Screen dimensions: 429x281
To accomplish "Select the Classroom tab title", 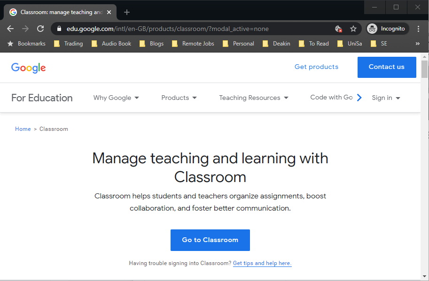I will point(62,12).
